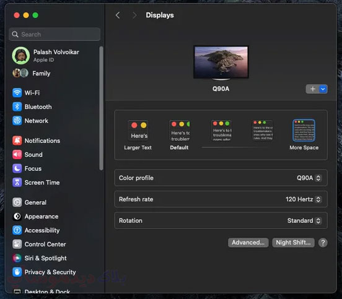Click Palash Volvoikar avatar picture

[x=21, y=56]
